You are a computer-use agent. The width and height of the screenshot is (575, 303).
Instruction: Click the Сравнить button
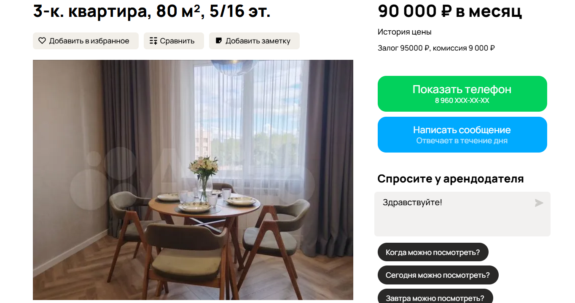point(174,41)
